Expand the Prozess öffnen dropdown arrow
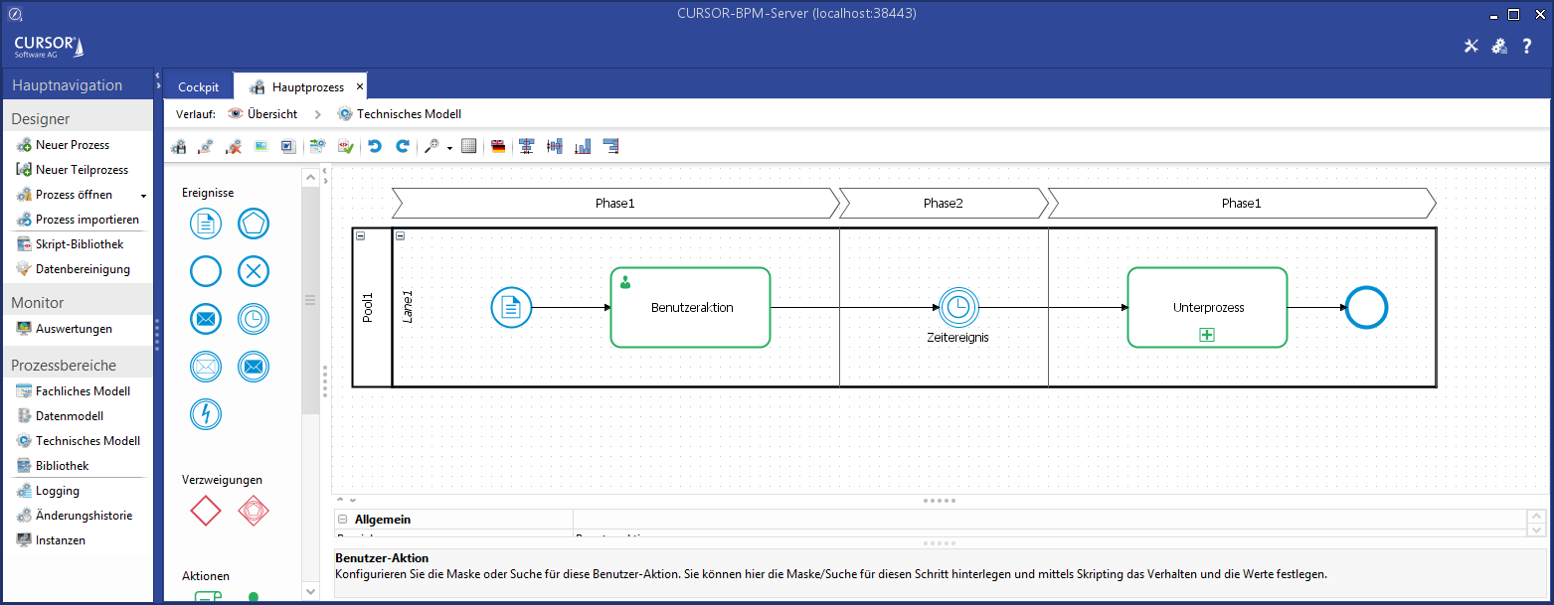This screenshot has height=605, width=1554. coord(143,196)
